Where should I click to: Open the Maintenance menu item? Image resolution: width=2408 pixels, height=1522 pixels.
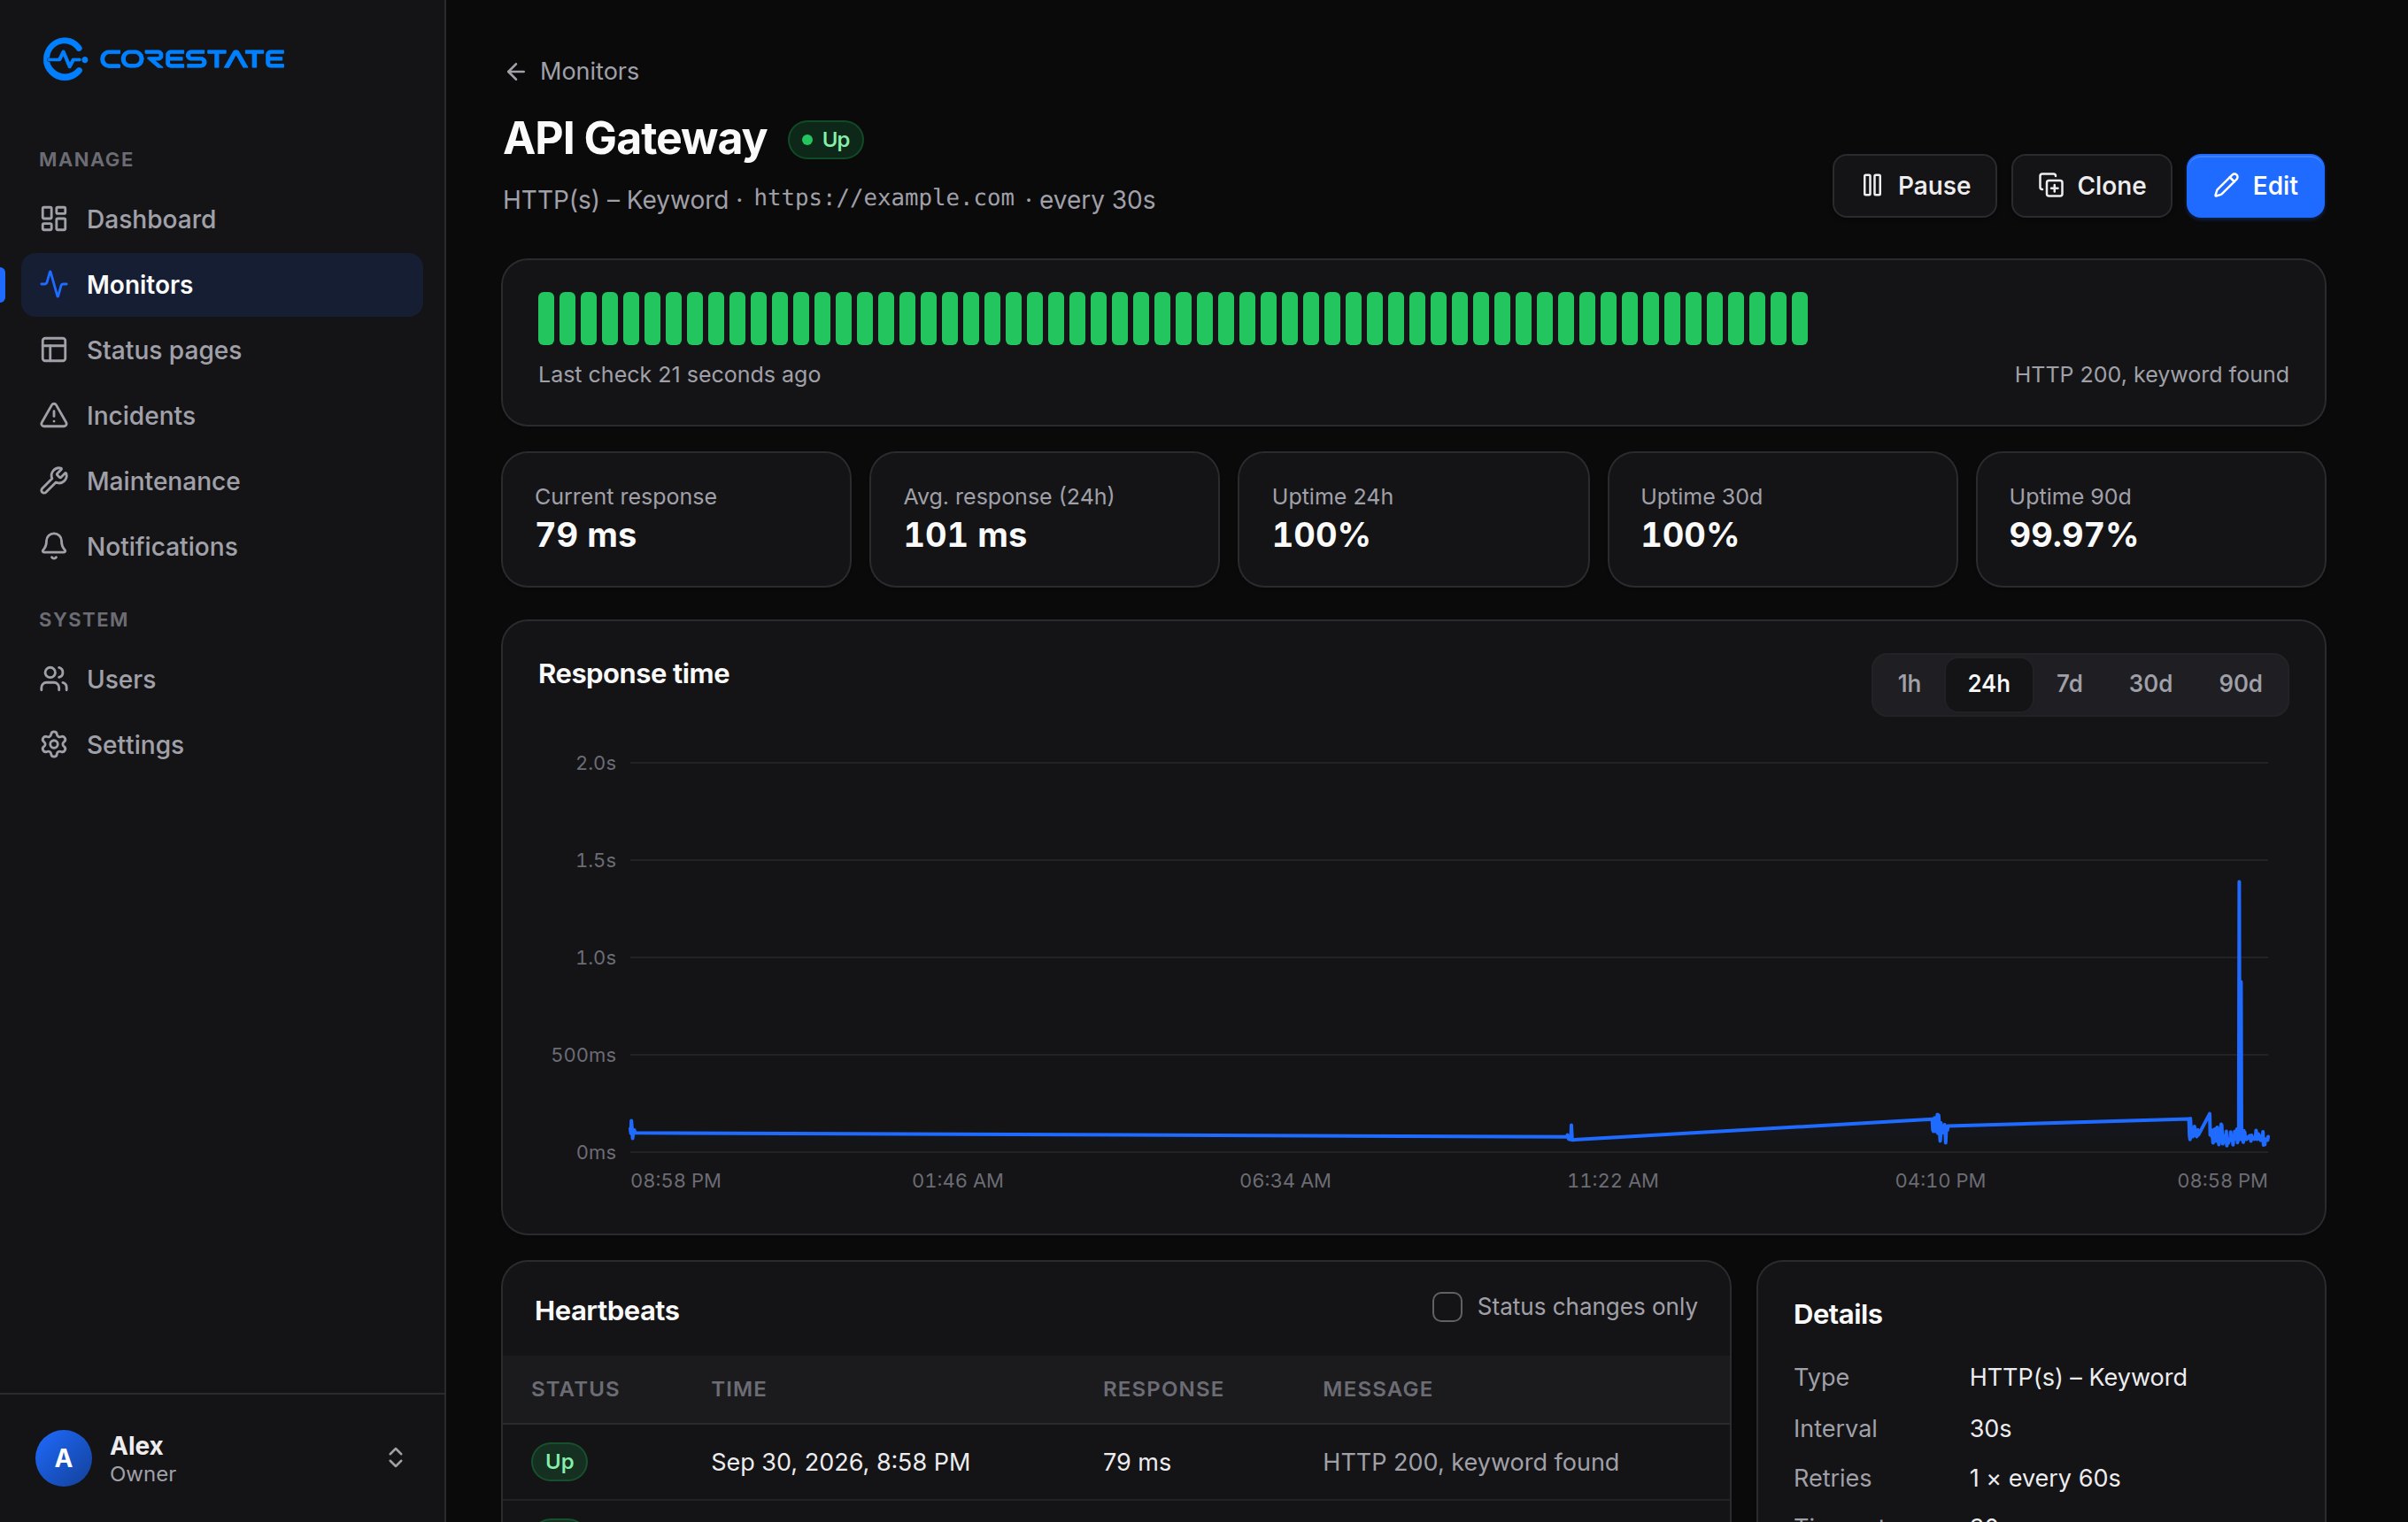coord(222,480)
